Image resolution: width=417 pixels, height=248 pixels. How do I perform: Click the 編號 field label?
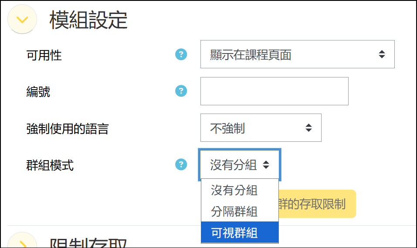(x=38, y=92)
